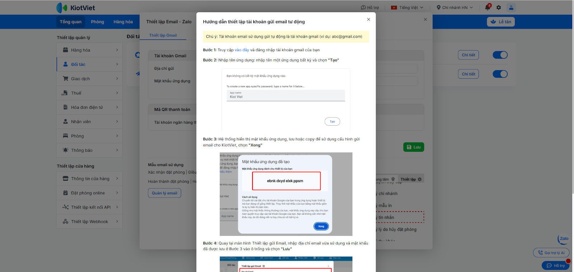This screenshot has height=272, width=574.
Task: Click the Thông báo alert icon
Action: pyautogui.click(x=66, y=150)
